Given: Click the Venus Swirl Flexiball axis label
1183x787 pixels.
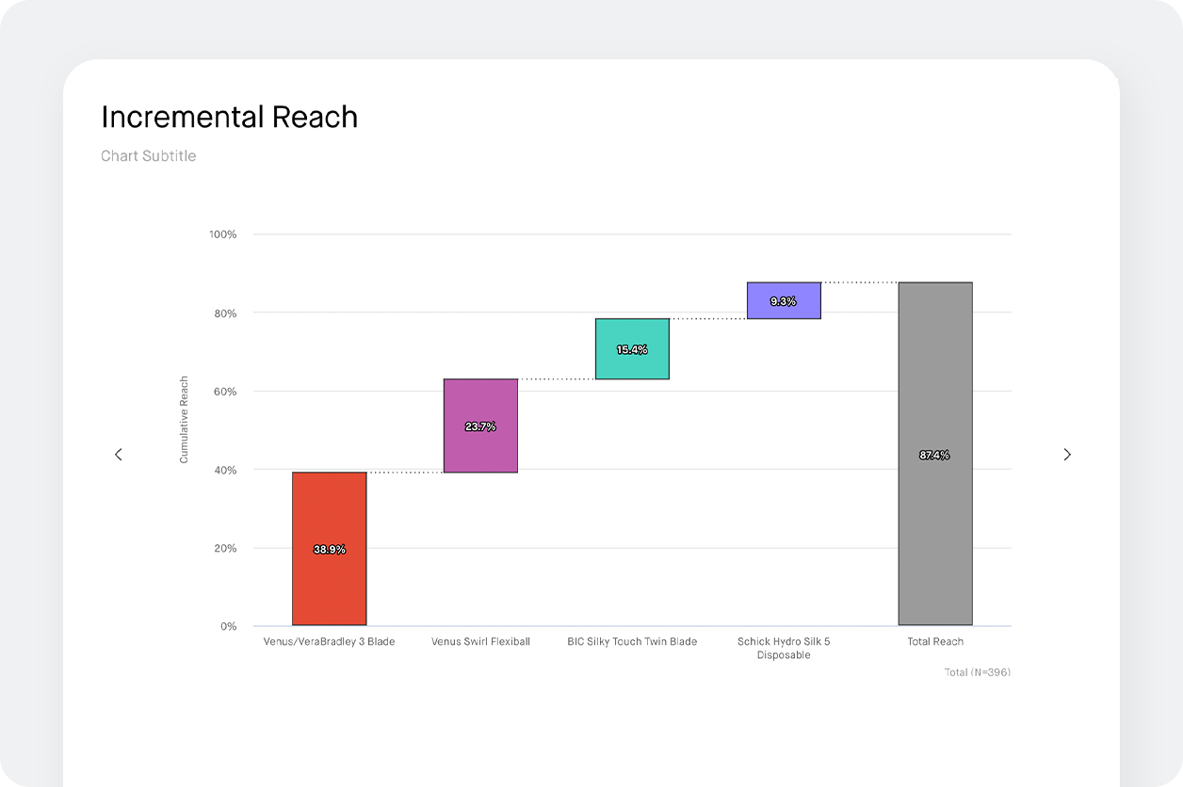Looking at the screenshot, I should 480,641.
